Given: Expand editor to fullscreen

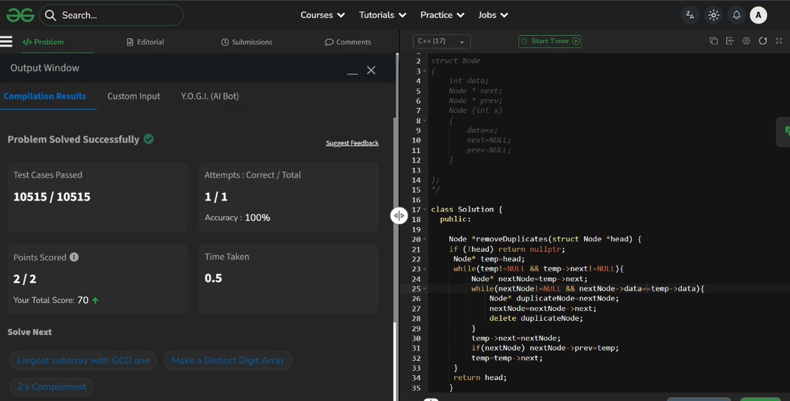Looking at the screenshot, I should [x=779, y=41].
